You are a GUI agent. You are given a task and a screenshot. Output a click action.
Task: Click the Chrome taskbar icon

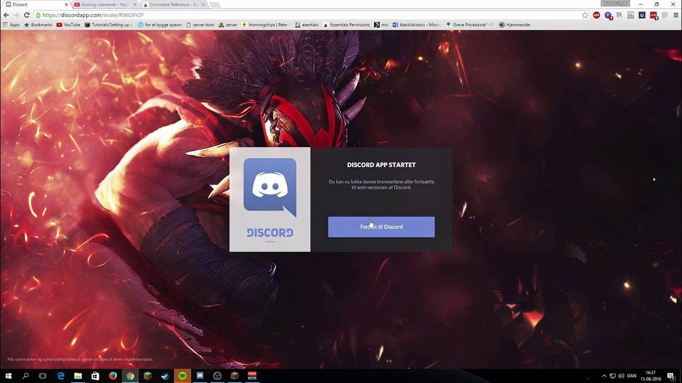pyautogui.click(x=130, y=376)
